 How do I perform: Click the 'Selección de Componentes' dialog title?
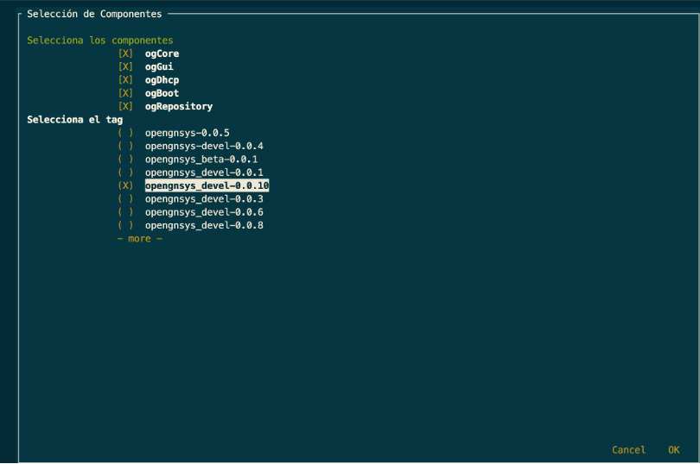click(x=94, y=15)
